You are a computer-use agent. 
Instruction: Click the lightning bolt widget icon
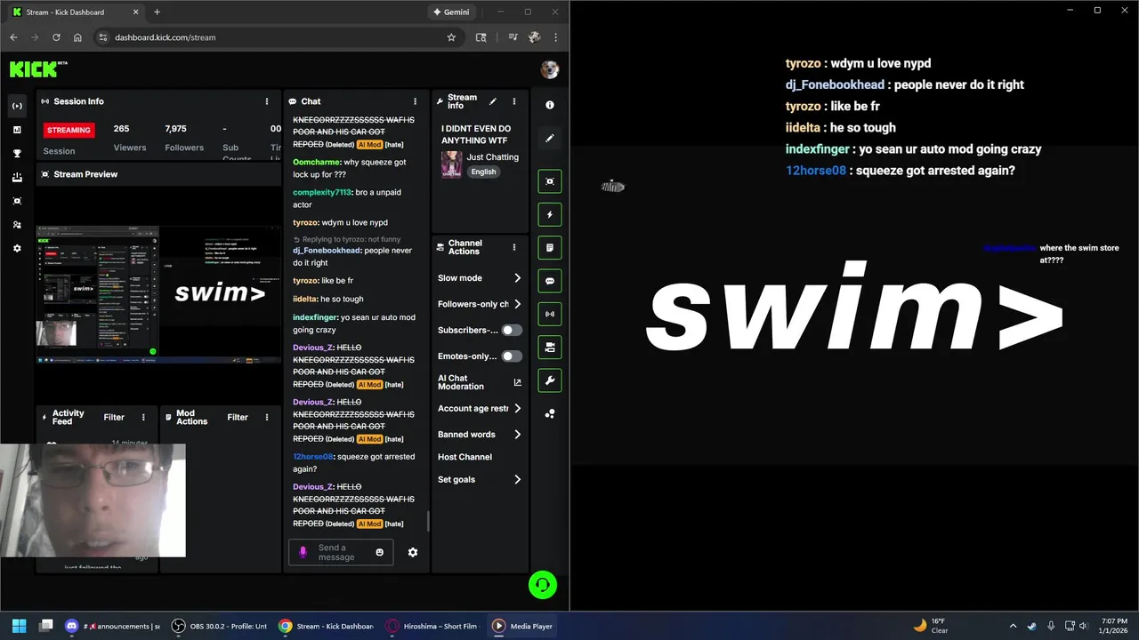(x=550, y=214)
